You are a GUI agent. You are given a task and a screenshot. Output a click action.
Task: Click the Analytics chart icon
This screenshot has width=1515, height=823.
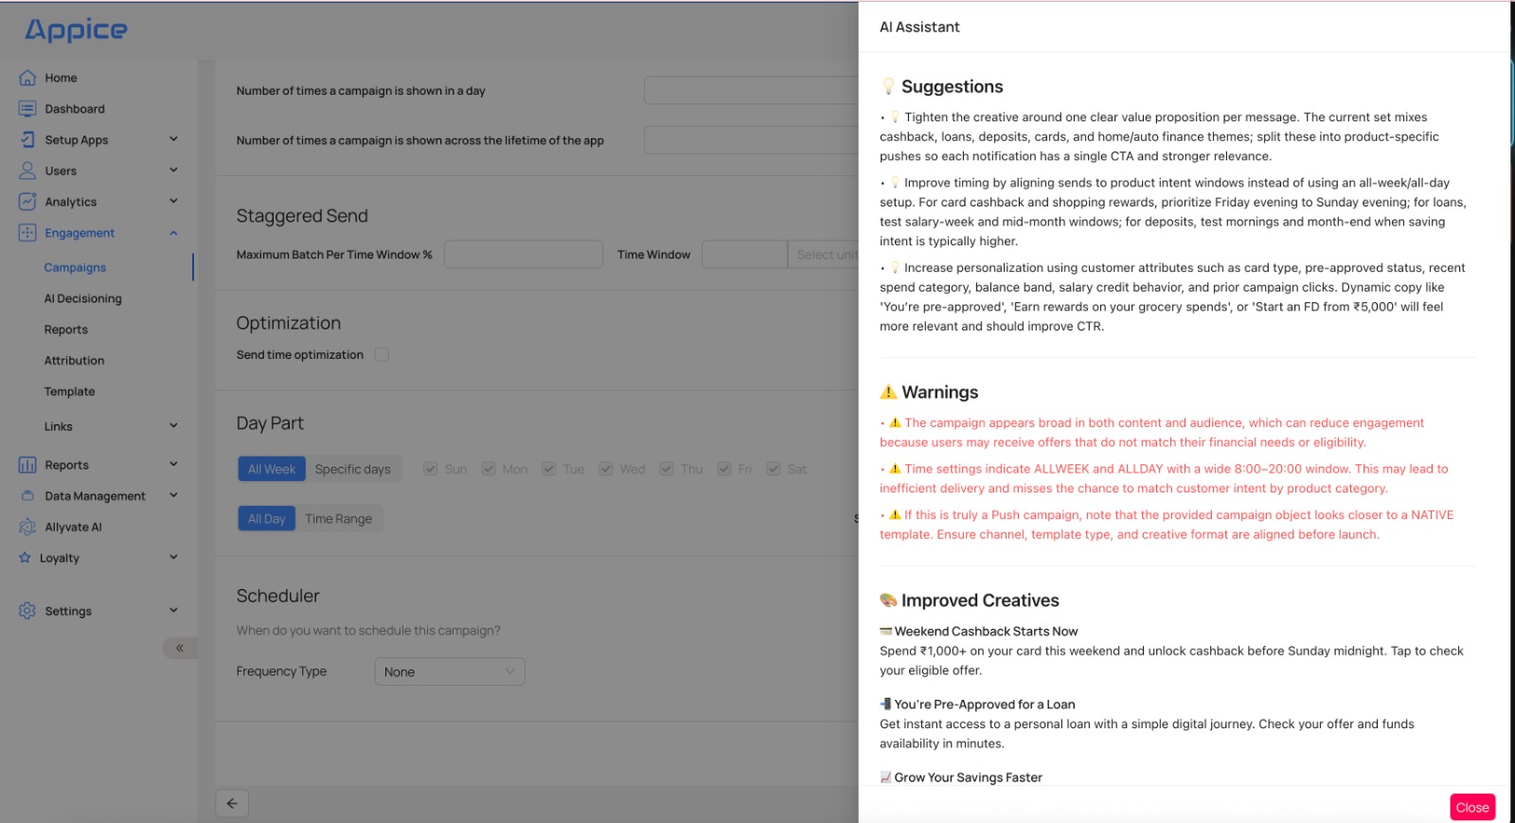coord(27,202)
